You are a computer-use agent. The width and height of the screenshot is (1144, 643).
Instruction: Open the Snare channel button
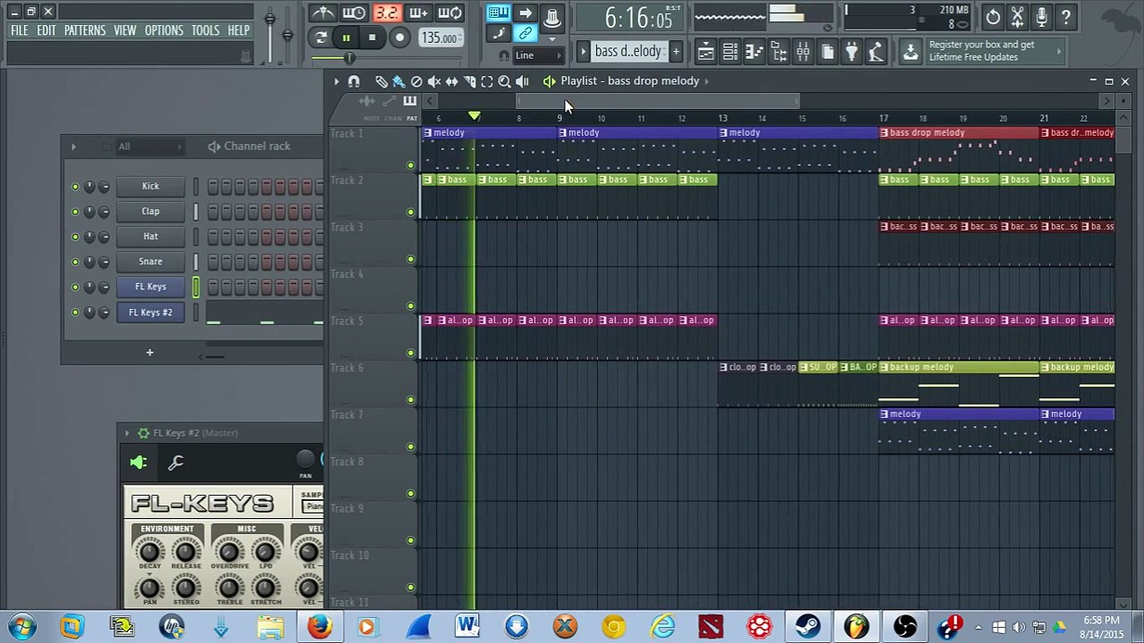pos(150,262)
